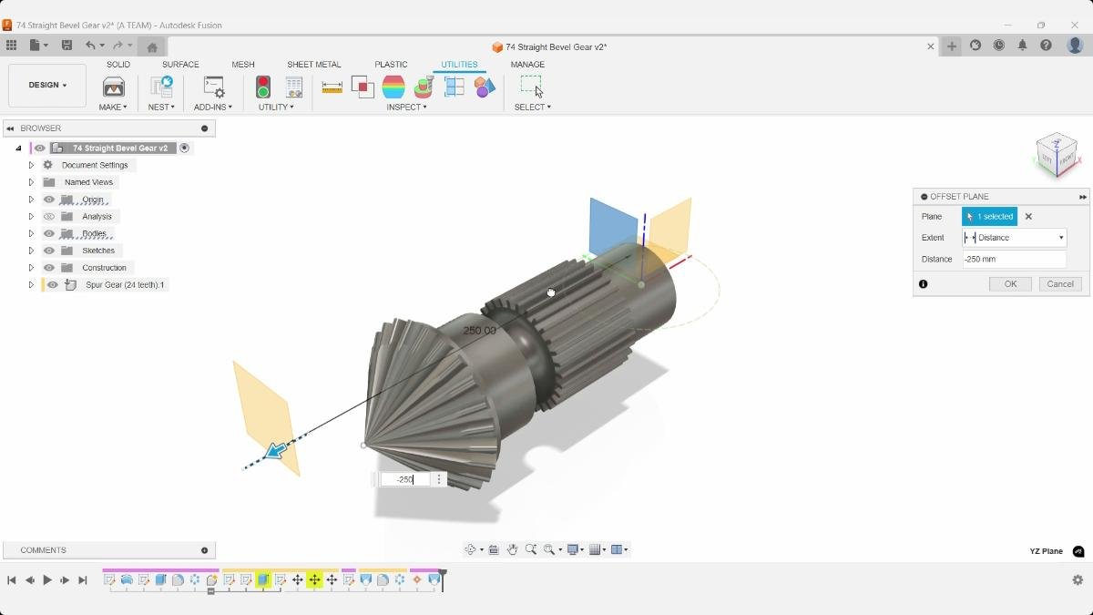Toggle visibility of Origin folder
This screenshot has height=615, width=1093.
[49, 200]
